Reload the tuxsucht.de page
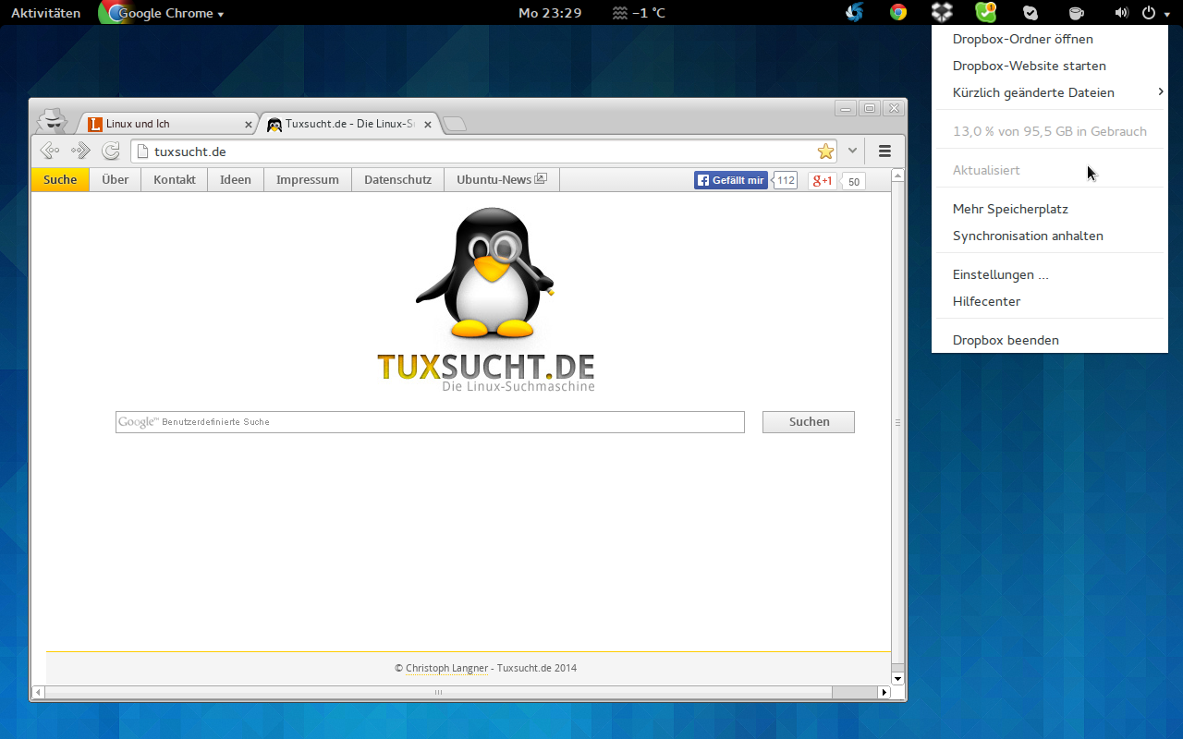 pyautogui.click(x=111, y=151)
